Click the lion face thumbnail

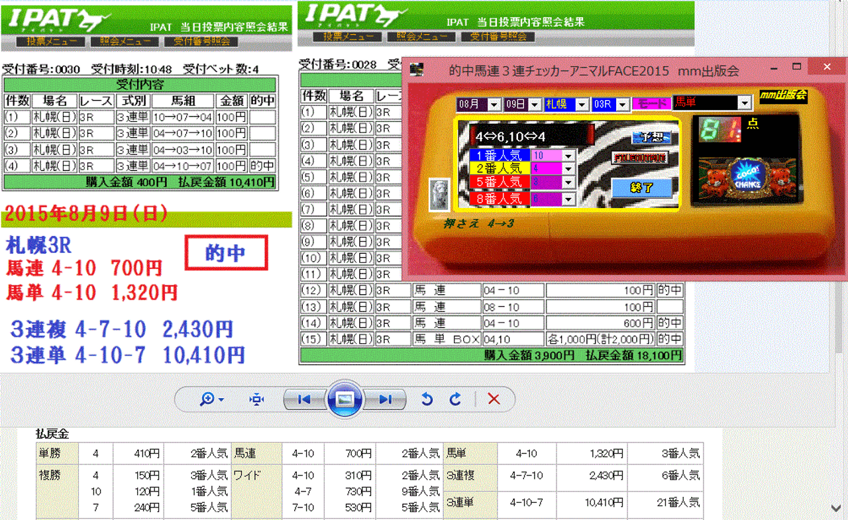[439, 195]
